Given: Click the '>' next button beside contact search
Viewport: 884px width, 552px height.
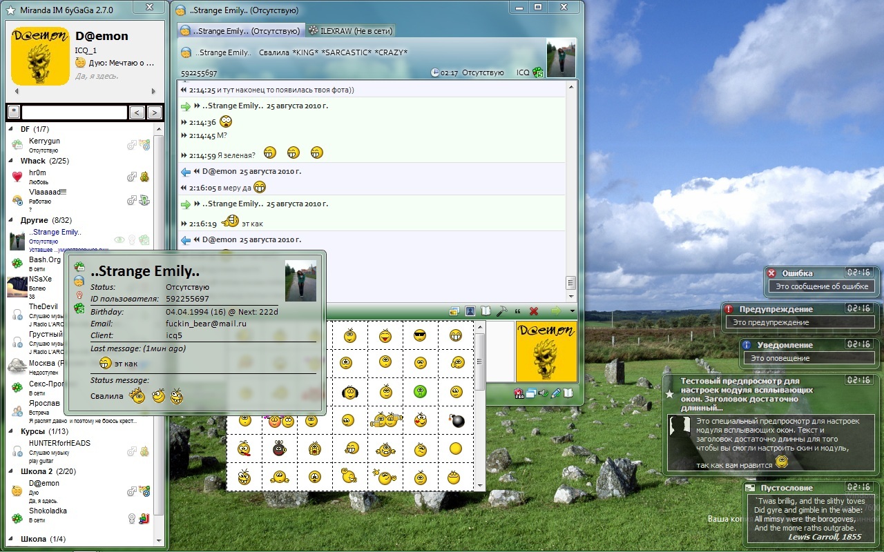Looking at the screenshot, I should point(155,112).
